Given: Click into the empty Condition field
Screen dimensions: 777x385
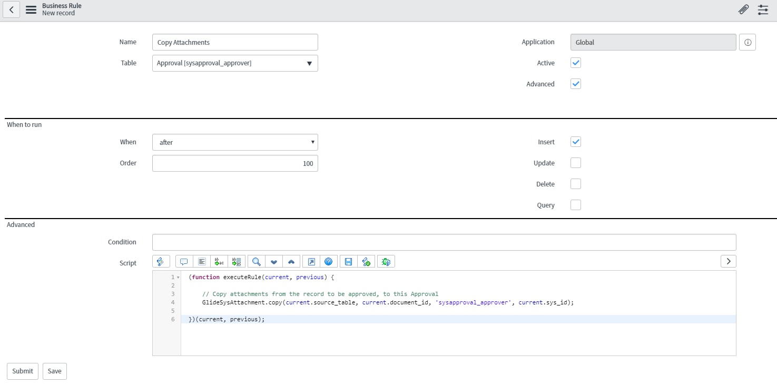Looking at the screenshot, I should pyautogui.click(x=444, y=242).
